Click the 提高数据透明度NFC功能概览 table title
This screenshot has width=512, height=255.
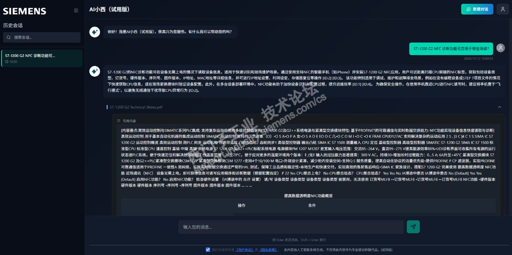click(x=308, y=196)
